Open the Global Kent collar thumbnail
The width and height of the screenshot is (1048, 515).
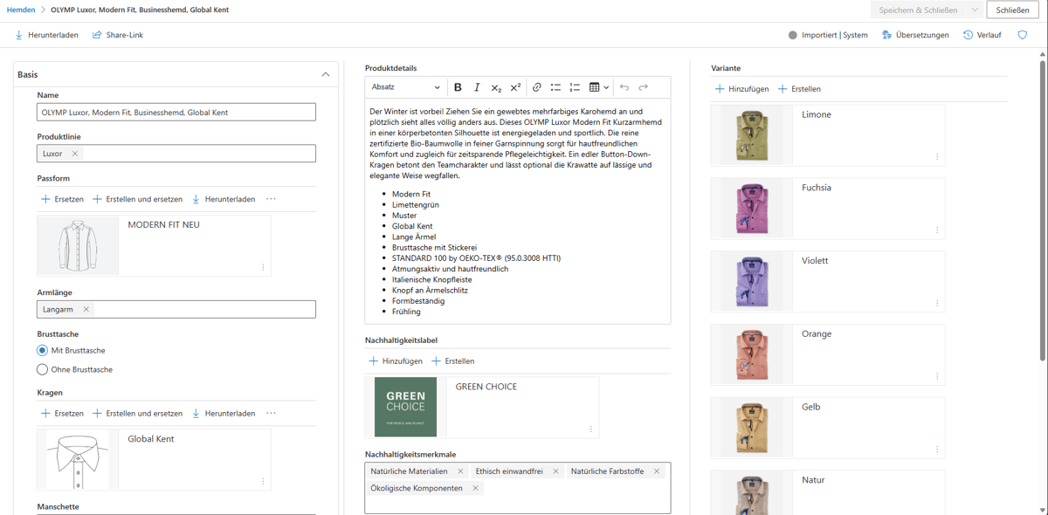click(x=78, y=459)
